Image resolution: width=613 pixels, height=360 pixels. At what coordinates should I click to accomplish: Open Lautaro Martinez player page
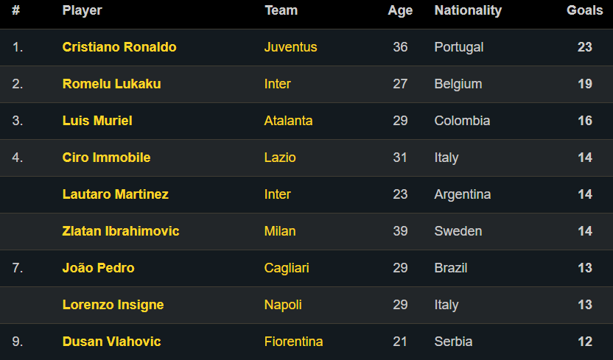pos(116,194)
